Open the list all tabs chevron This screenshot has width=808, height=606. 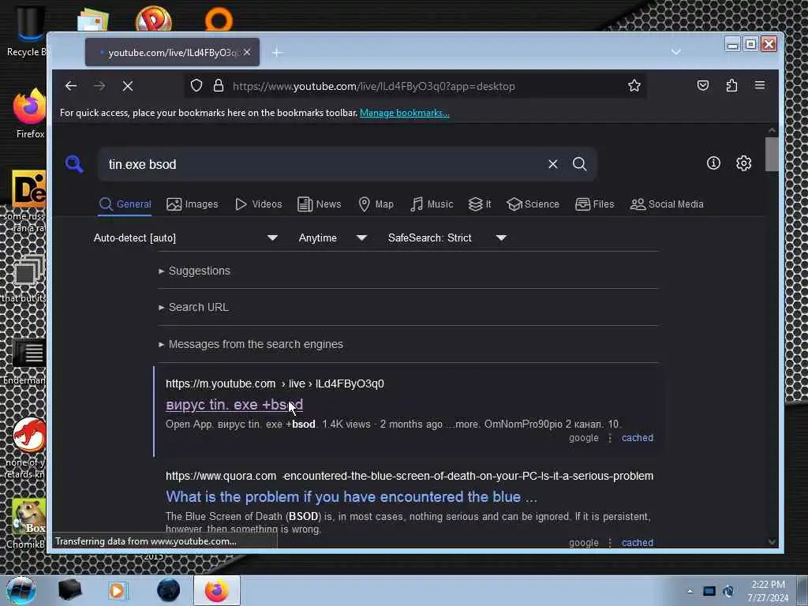tap(676, 51)
